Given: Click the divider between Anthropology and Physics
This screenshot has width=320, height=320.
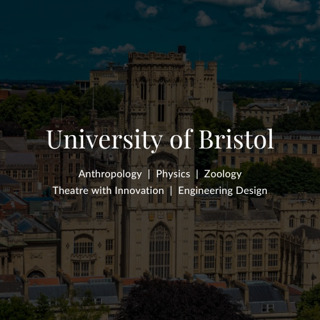Looking at the screenshot, I should [149, 174].
